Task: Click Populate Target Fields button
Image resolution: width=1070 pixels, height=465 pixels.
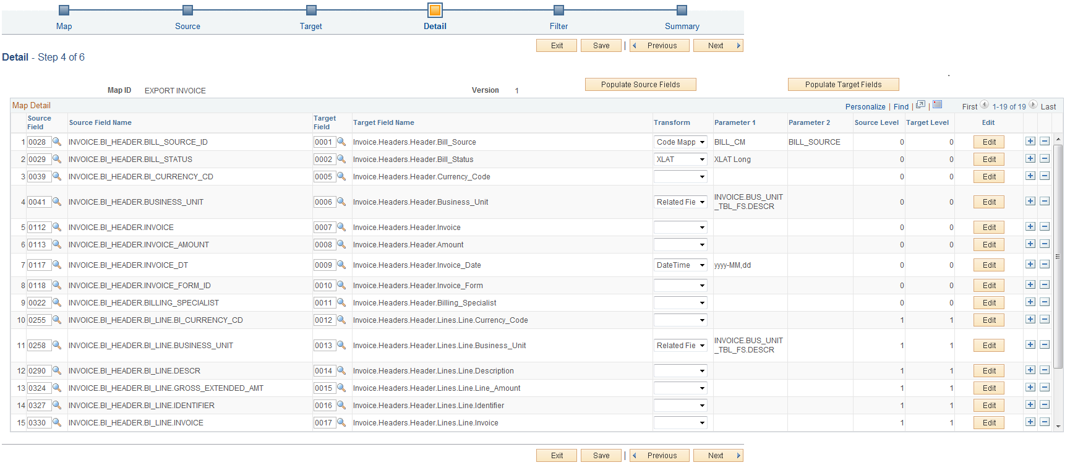Action: tap(843, 85)
